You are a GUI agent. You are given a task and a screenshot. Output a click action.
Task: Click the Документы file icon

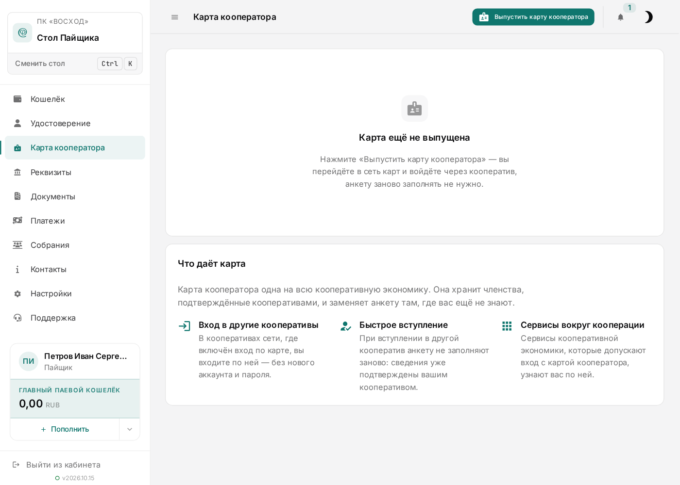(17, 196)
